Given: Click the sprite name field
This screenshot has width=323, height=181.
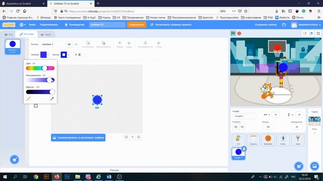Looking at the screenshot, I should coord(244,116).
